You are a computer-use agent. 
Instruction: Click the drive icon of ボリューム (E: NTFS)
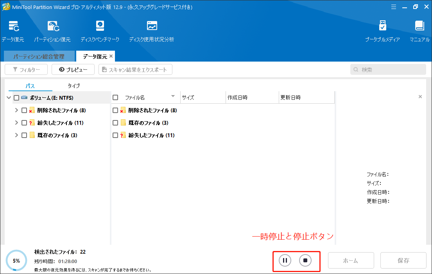(24, 97)
